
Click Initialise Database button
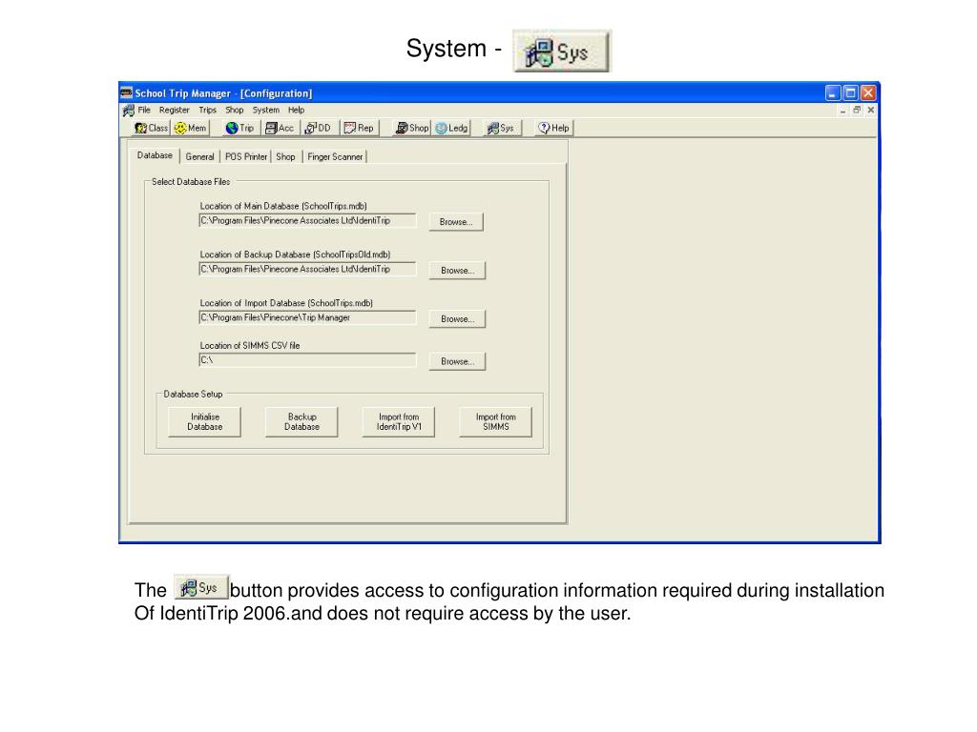pyautogui.click(x=204, y=422)
